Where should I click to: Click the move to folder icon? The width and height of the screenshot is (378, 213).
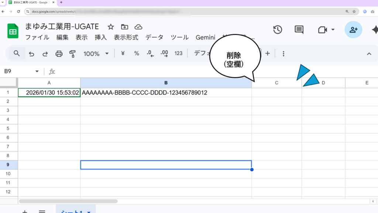[124, 27]
